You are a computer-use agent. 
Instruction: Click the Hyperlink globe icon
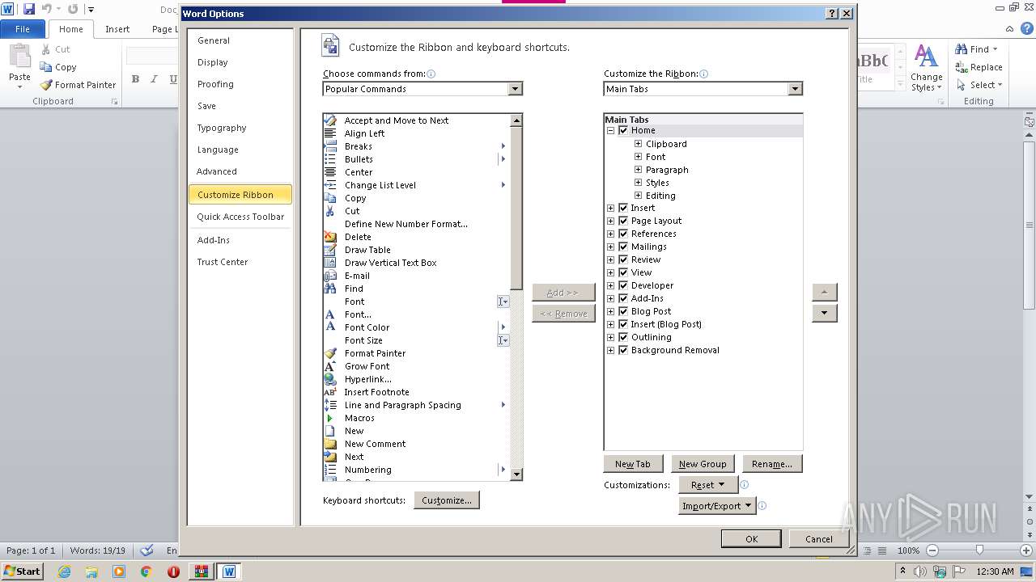point(330,379)
